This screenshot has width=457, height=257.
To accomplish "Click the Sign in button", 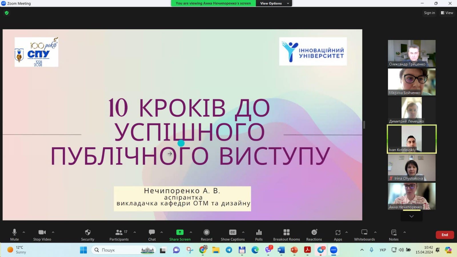I will [x=429, y=13].
